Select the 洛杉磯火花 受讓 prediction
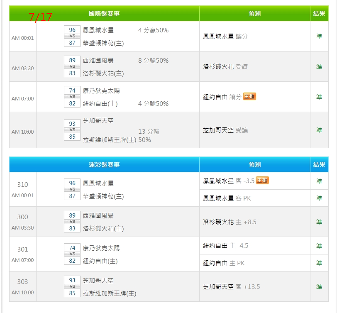337x313 pixels. [225, 66]
